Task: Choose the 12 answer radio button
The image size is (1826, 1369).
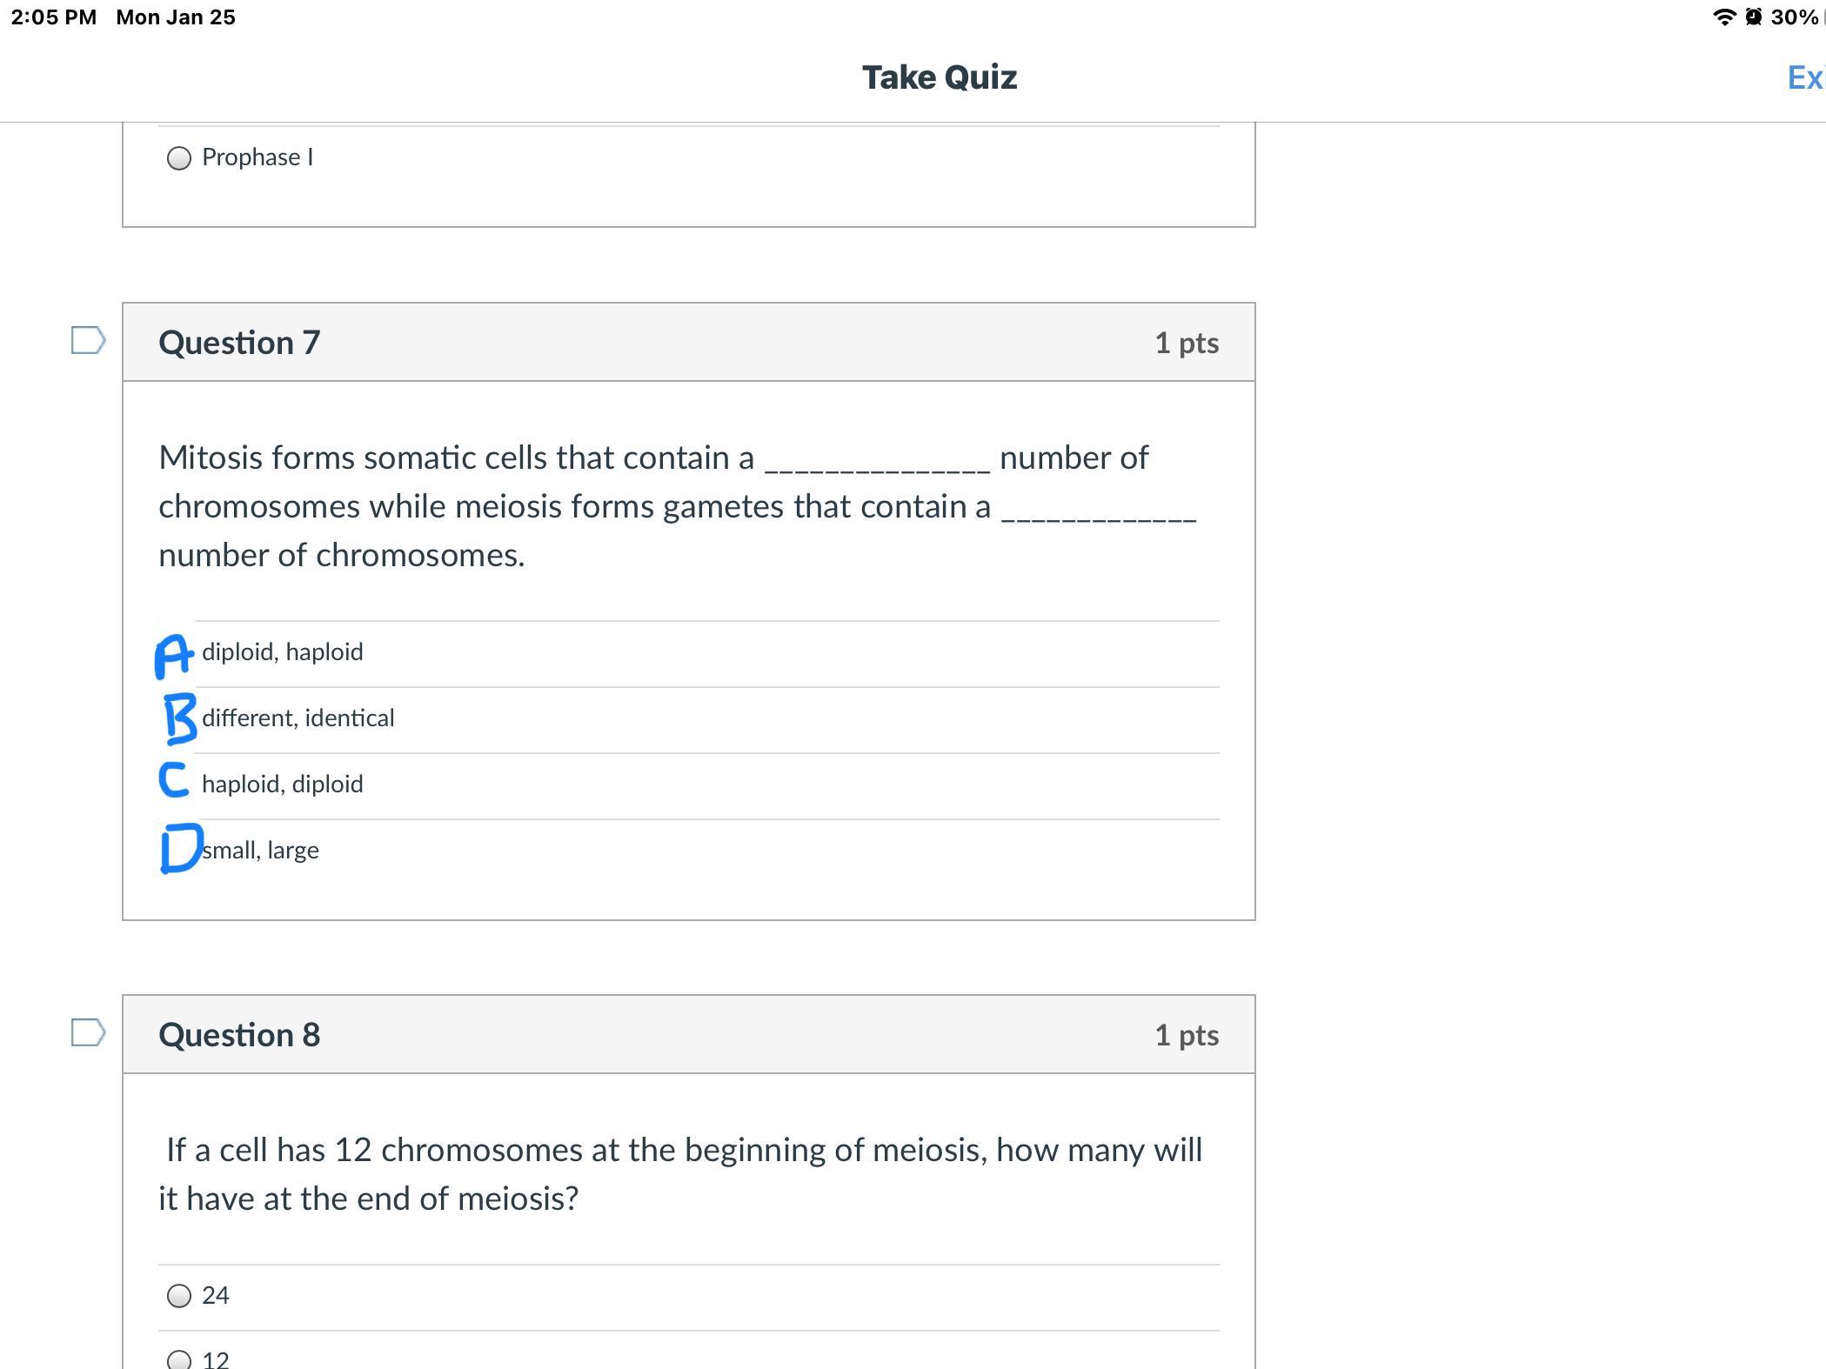Action: coord(179,1359)
